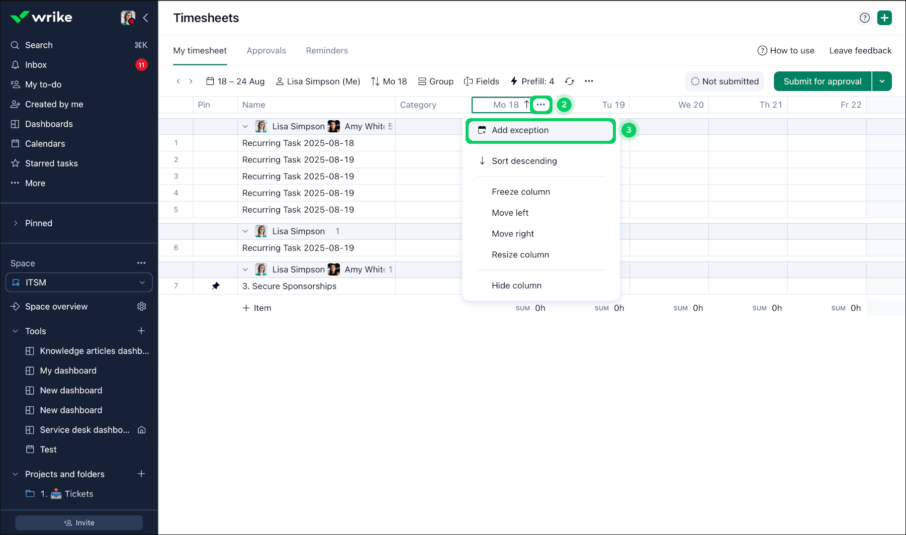Expand the Pinned section
The width and height of the screenshot is (906, 535).
[x=16, y=223]
